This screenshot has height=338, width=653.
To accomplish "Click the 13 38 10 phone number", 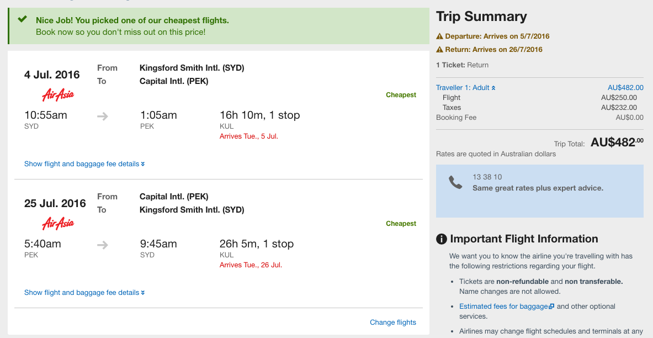I will [x=487, y=177].
